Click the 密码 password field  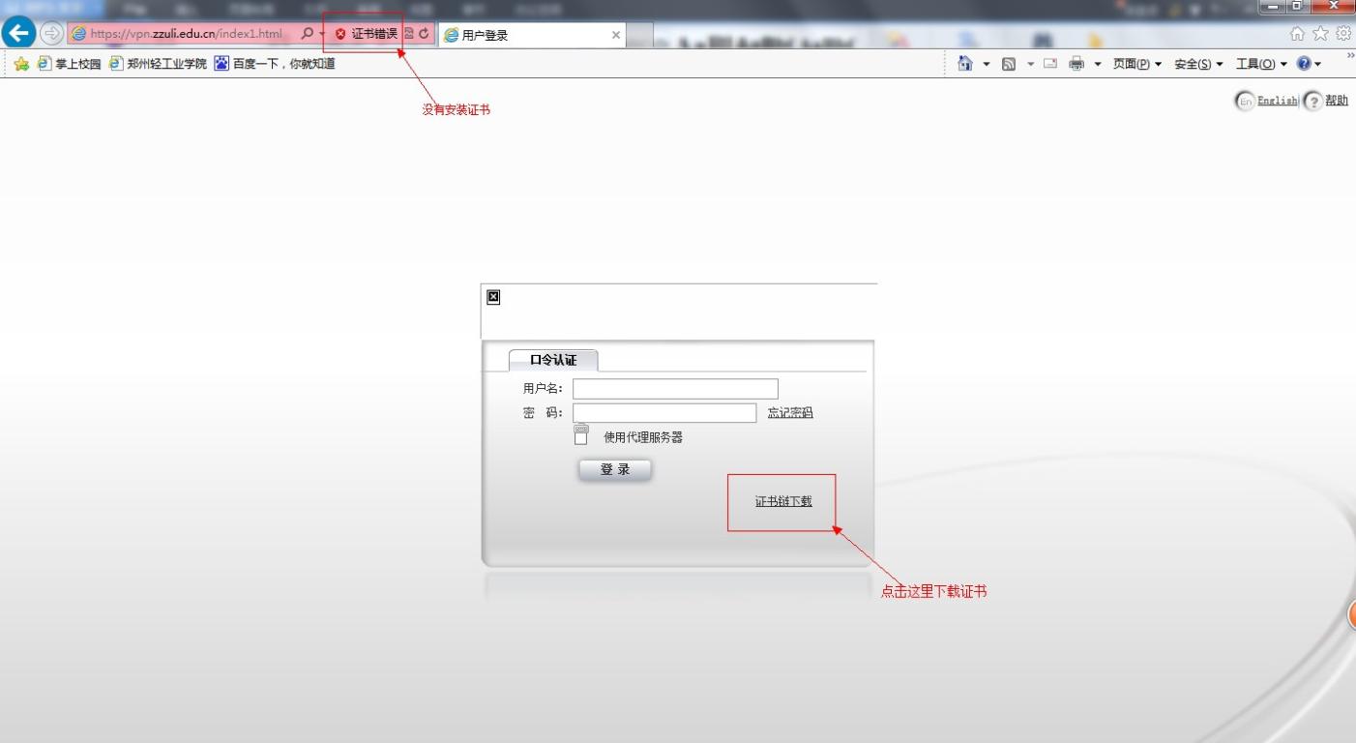664,413
